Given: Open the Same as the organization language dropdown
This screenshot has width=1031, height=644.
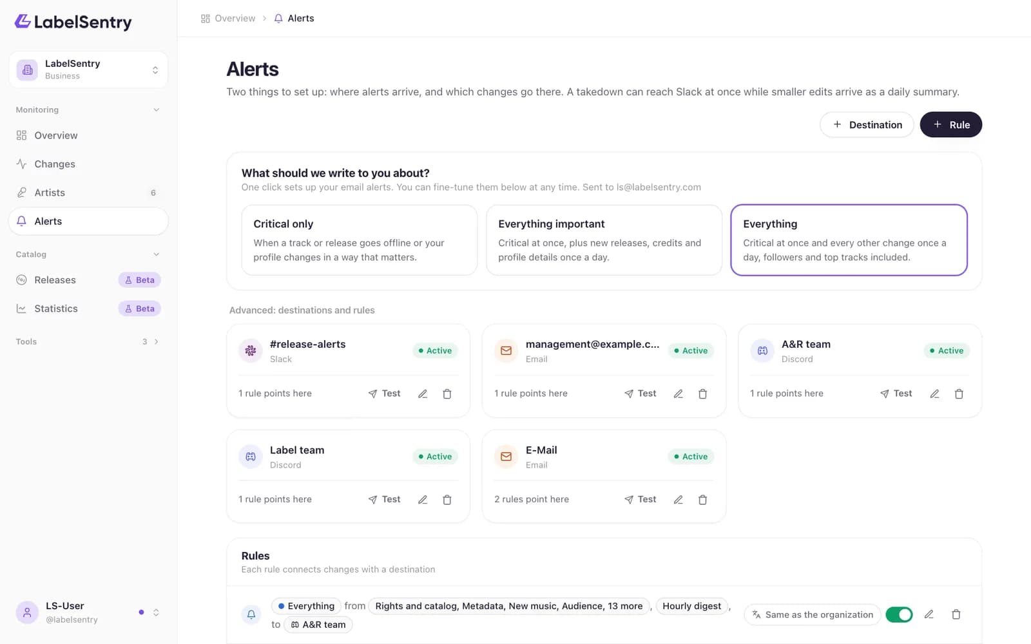Looking at the screenshot, I should point(813,614).
